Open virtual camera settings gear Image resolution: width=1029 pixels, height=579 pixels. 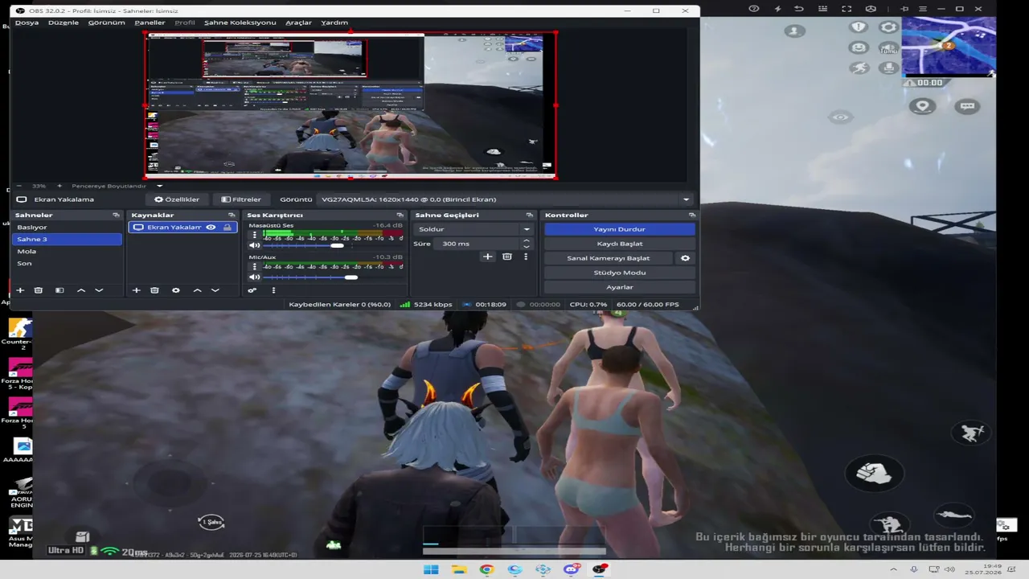click(x=686, y=258)
